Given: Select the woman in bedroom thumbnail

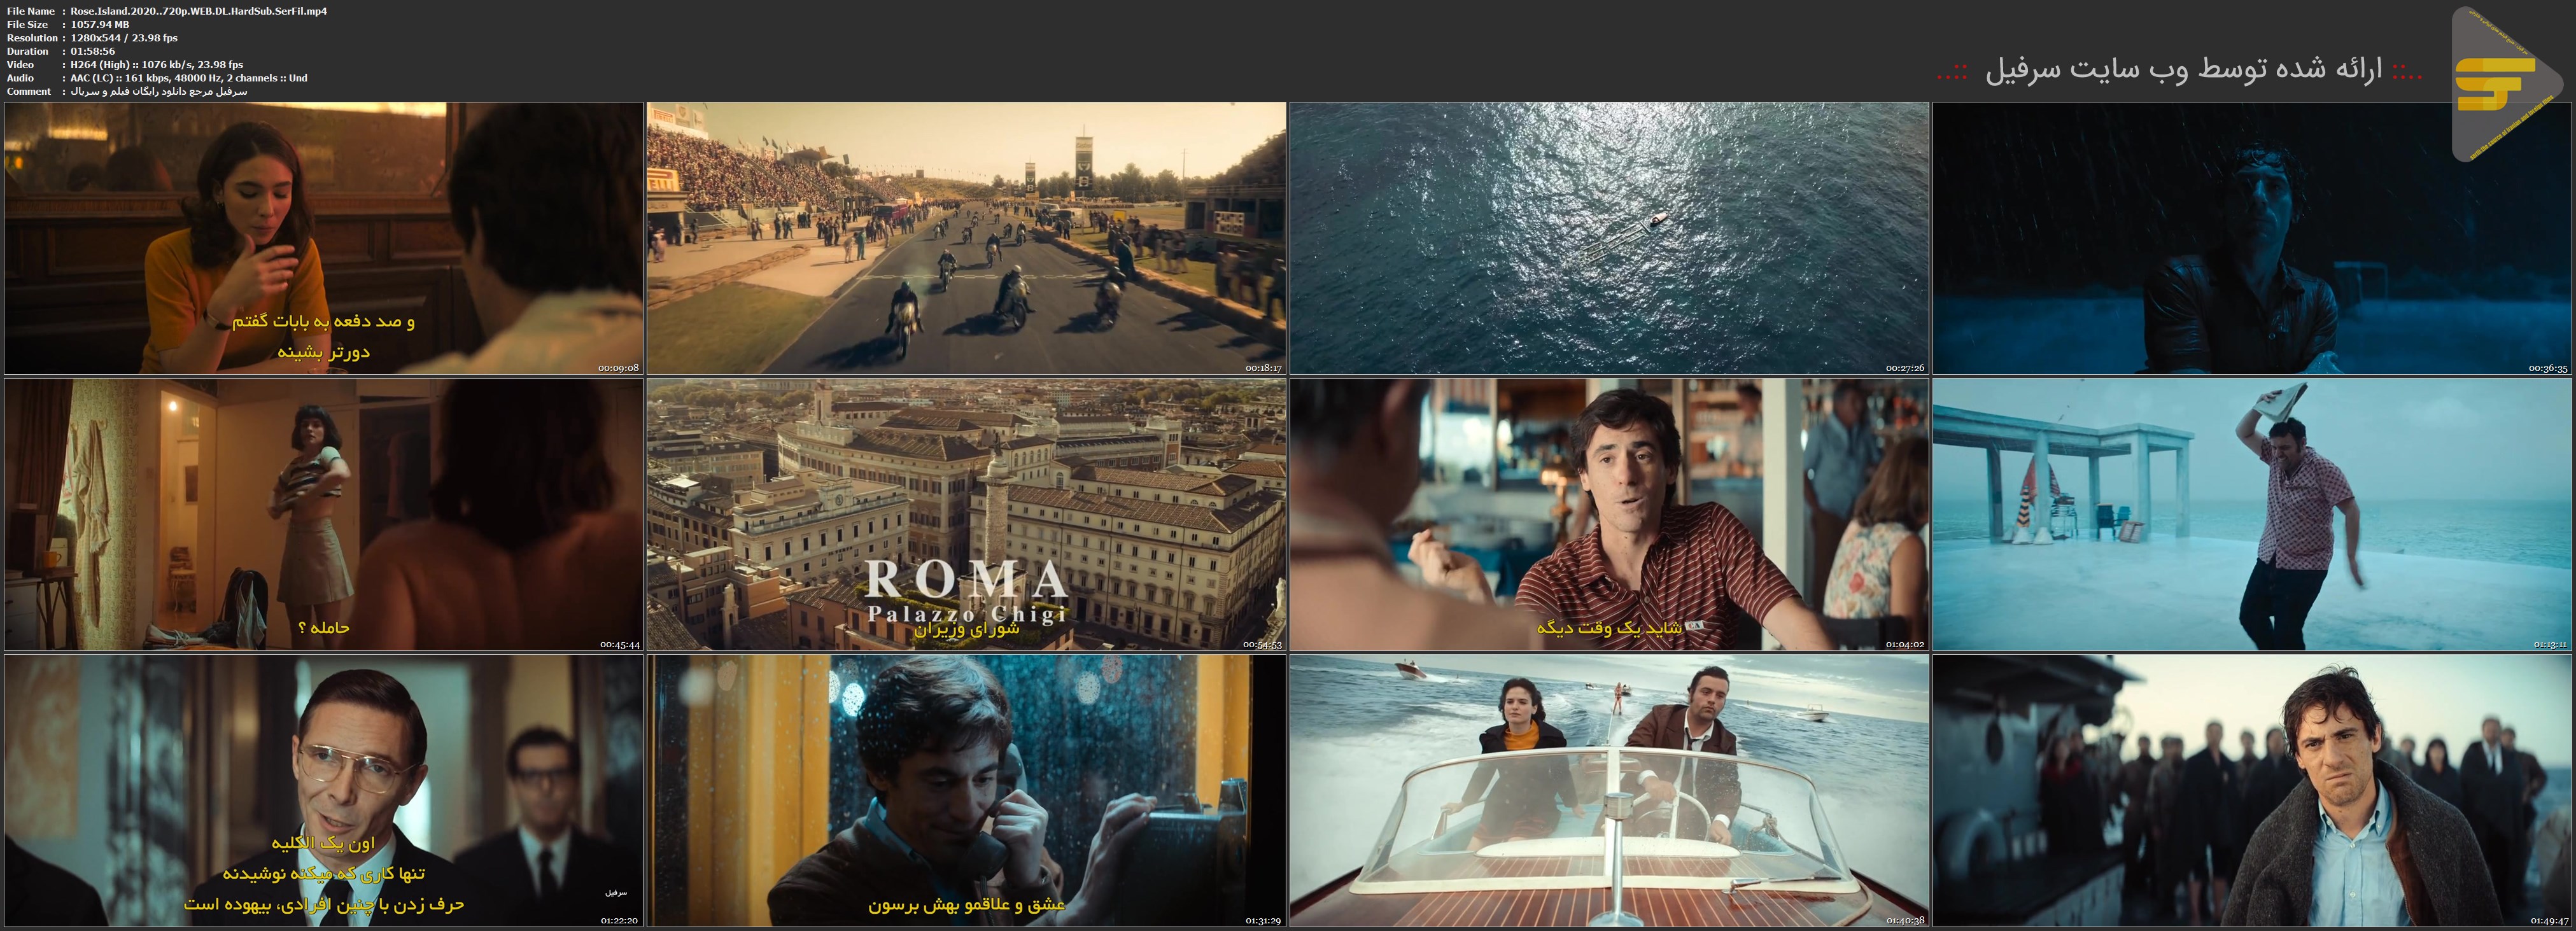Looking at the screenshot, I should pos(323,514).
